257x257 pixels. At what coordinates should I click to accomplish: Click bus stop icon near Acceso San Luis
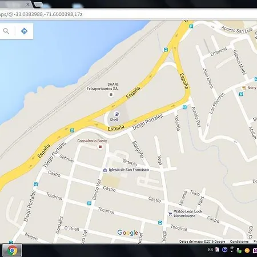(x=191, y=26)
